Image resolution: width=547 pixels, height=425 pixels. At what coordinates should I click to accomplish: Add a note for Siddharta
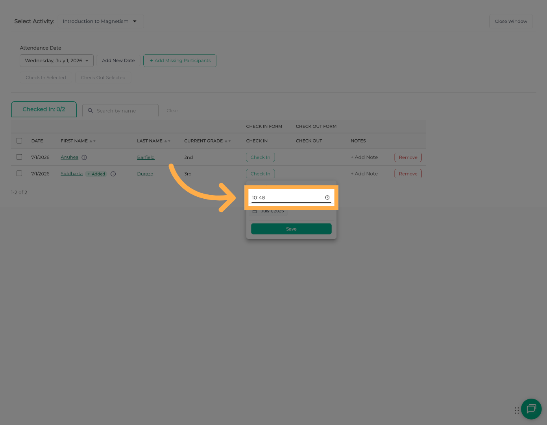point(364,174)
